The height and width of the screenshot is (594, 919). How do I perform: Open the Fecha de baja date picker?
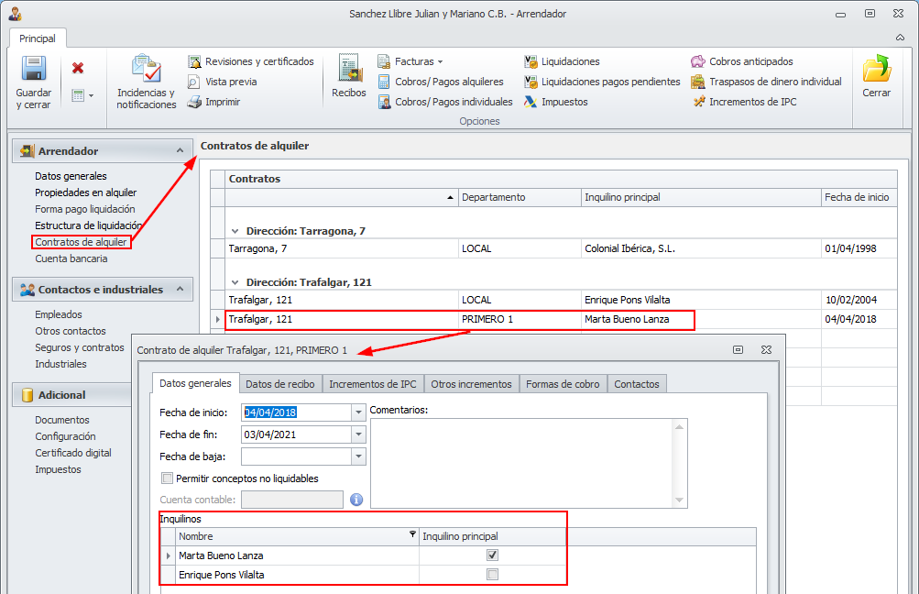pos(358,456)
